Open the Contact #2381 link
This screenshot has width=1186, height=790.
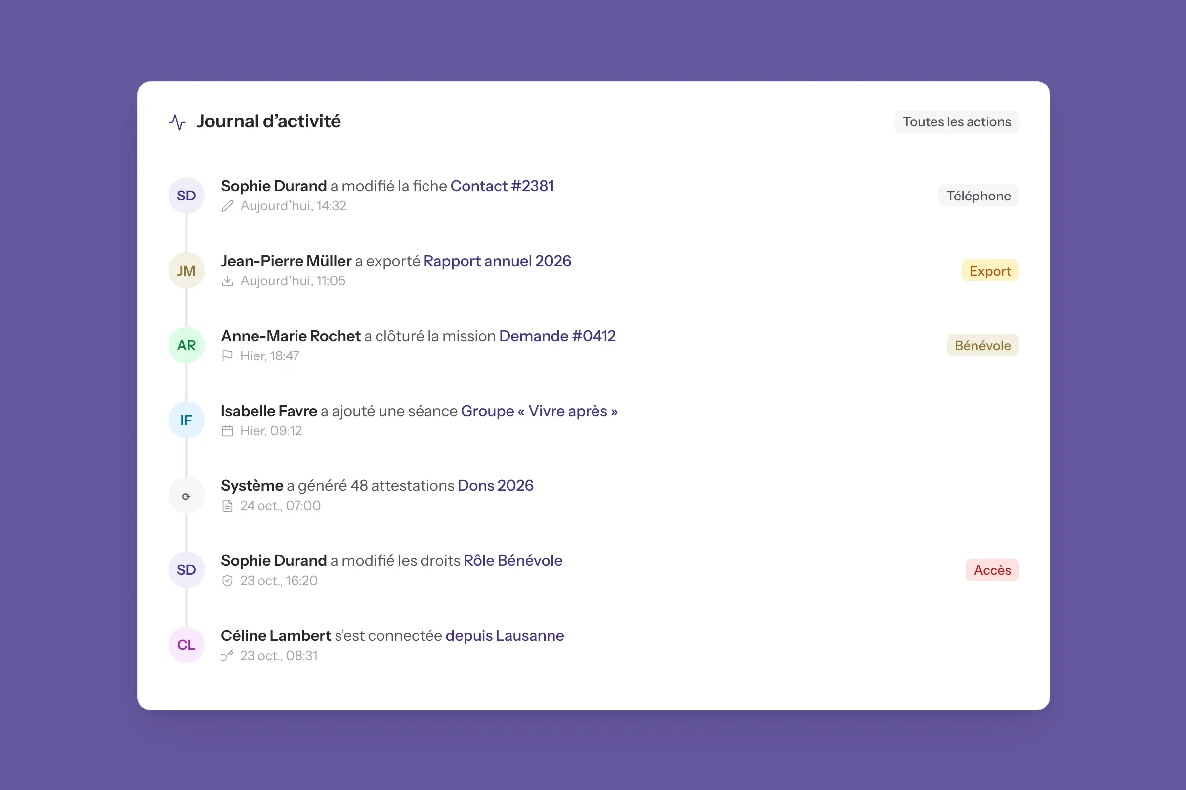502,186
